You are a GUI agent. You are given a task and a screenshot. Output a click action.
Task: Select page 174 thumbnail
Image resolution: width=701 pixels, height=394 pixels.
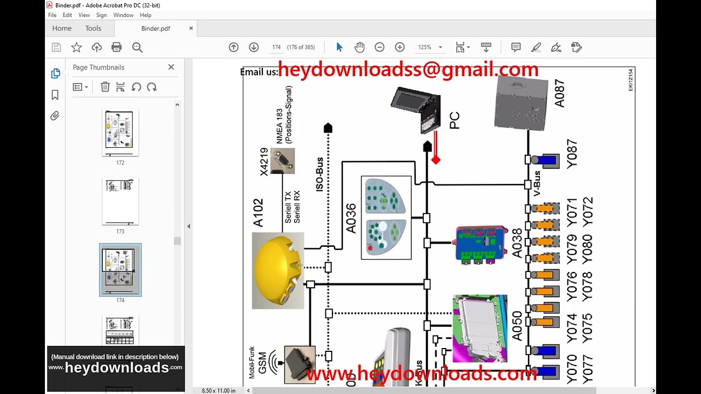[x=120, y=270]
